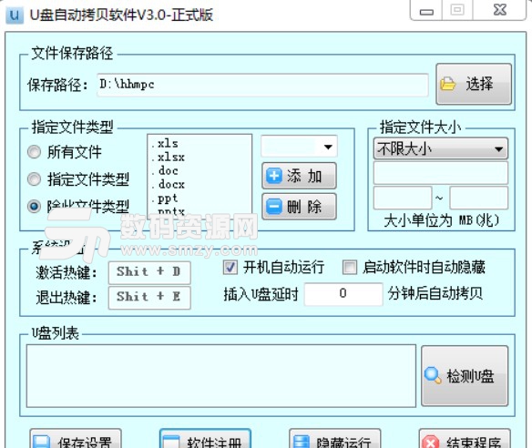
Task: Click the maximum file size field
Action: (x=479, y=198)
